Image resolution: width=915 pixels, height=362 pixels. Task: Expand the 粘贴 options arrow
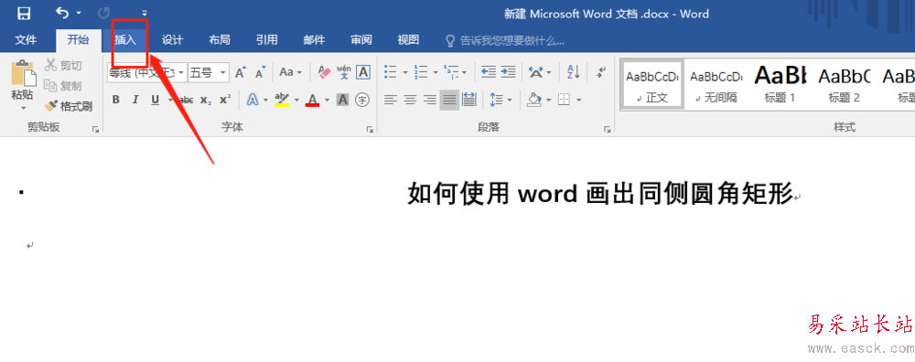pos(24,108)
